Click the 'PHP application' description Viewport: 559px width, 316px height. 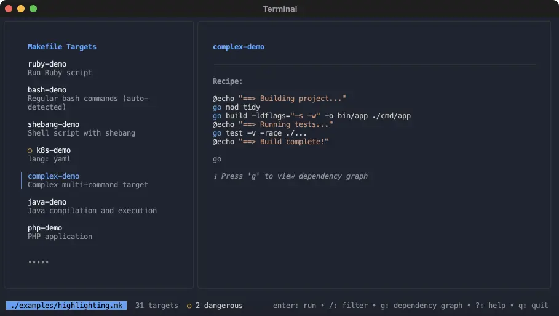(x=60, y=237)
